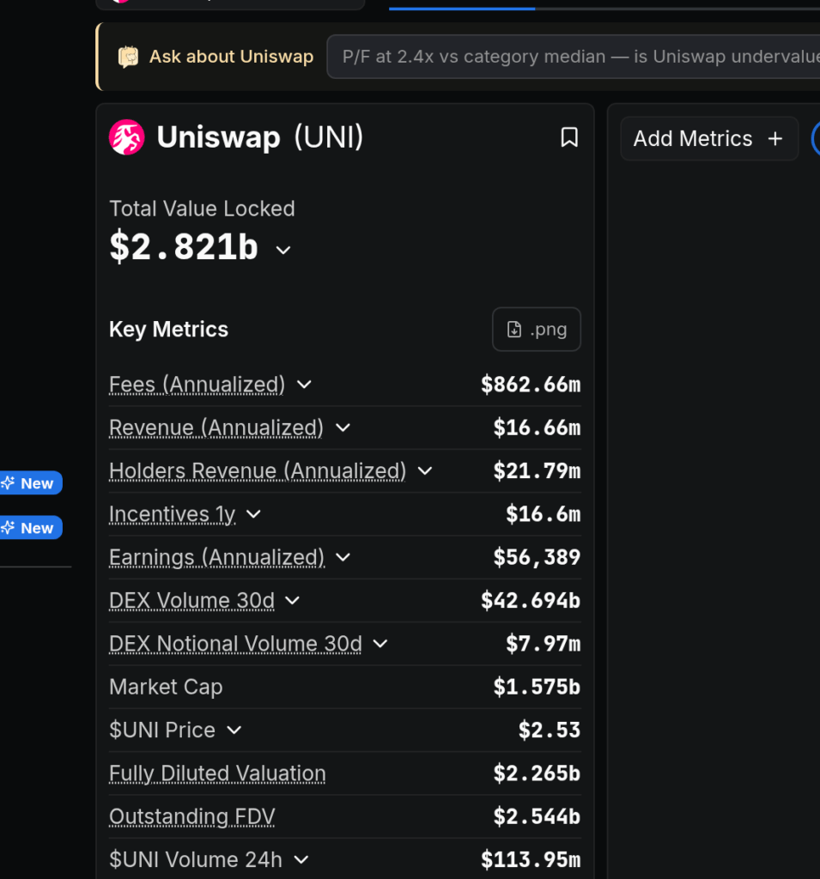
Task: Click the $862.66m fees value
Action: [x=531, y=385]
